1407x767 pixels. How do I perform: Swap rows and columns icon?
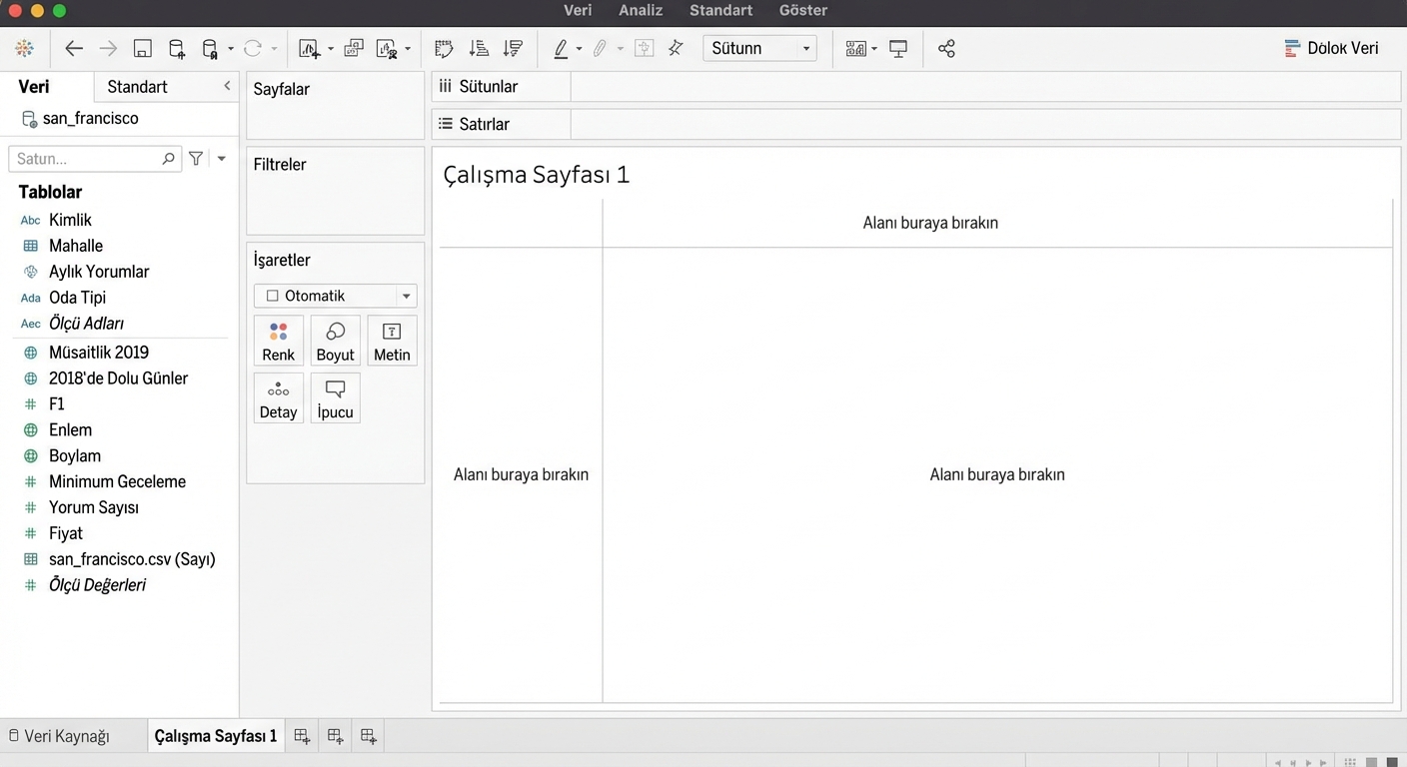[x=445, y=48]
